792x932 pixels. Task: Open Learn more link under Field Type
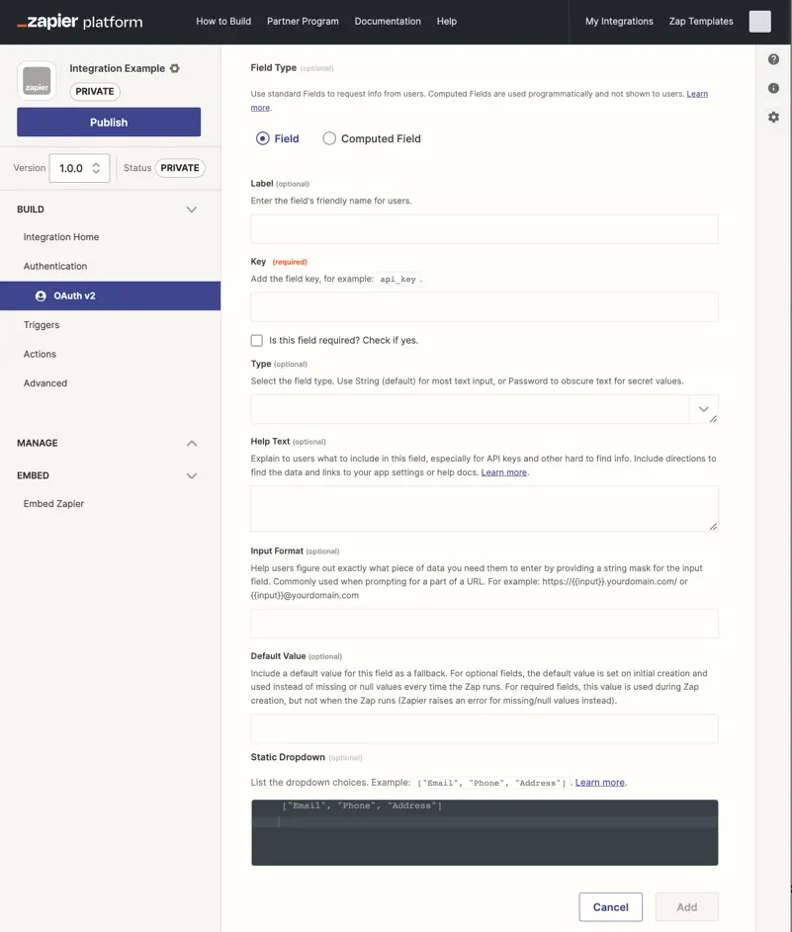click(x=697, y=94)
